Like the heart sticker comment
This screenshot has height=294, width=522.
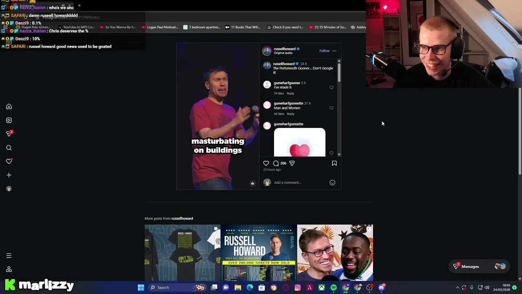click(331, 153)
